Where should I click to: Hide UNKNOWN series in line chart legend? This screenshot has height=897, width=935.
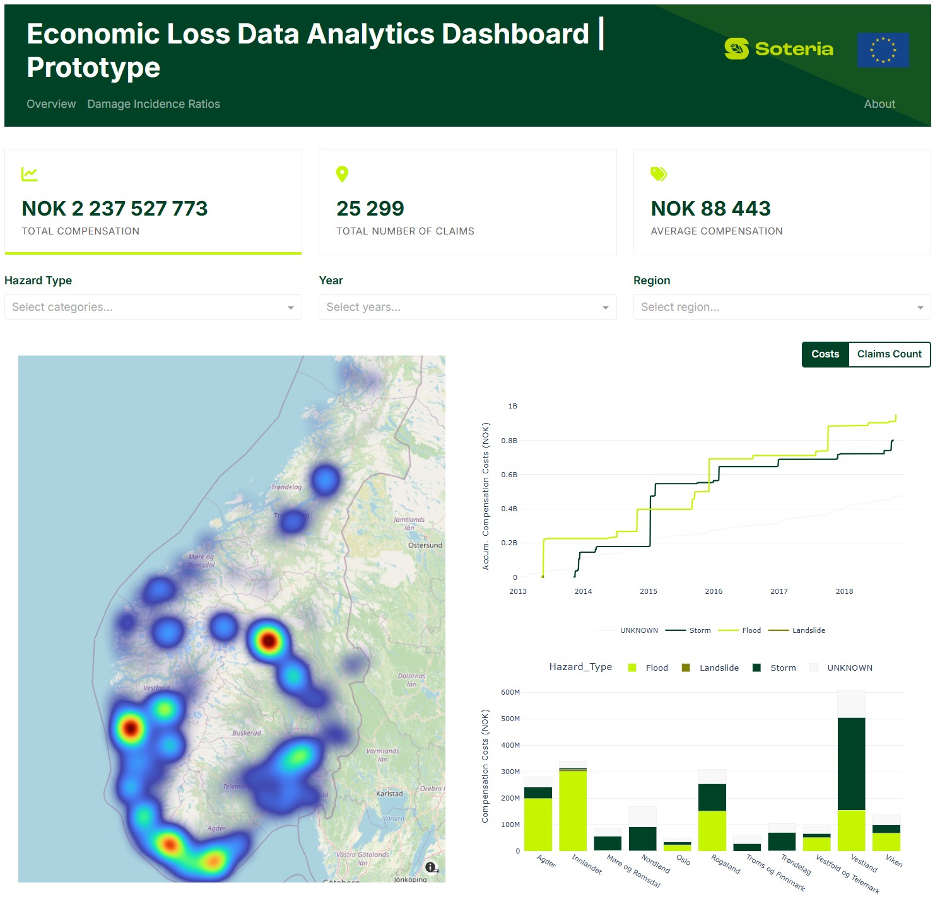coord(628,630)
